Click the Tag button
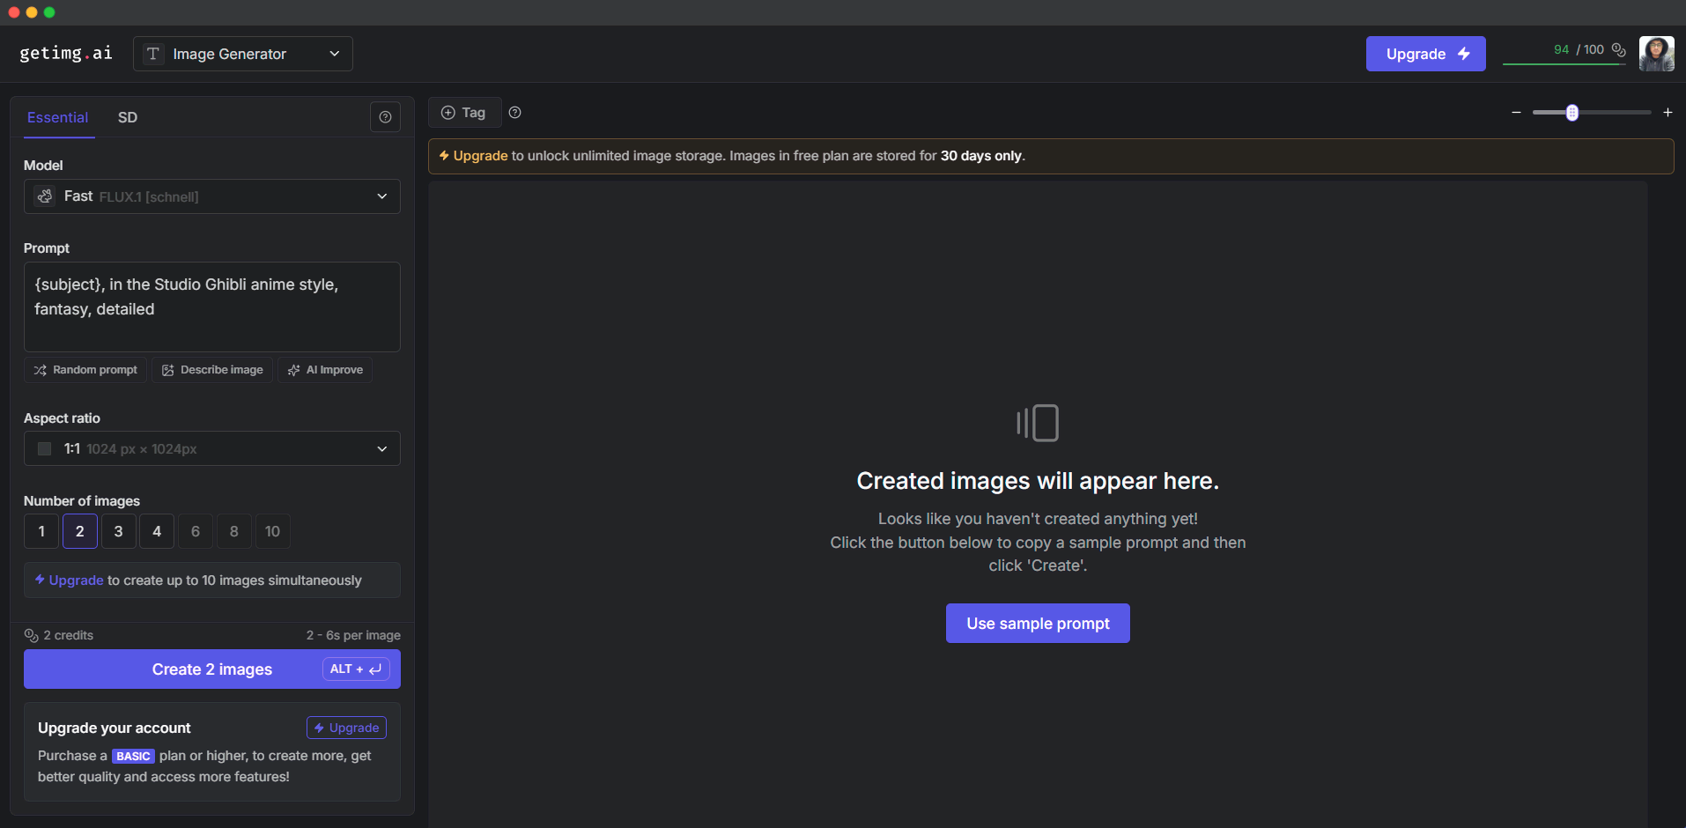Viewport: 1686px width, 828px height. (464, 113)
